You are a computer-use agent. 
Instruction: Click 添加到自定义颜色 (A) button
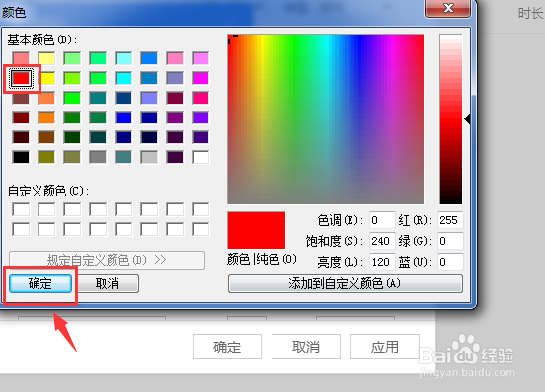346,284
